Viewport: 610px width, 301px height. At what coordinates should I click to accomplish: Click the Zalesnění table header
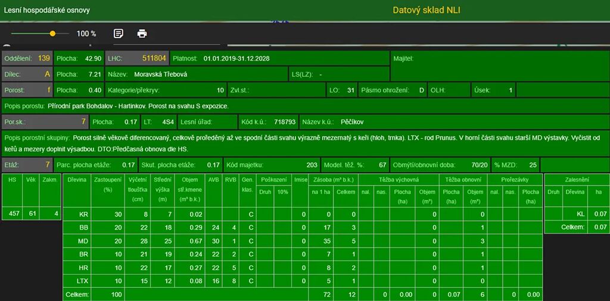click(x=576, y=178)
